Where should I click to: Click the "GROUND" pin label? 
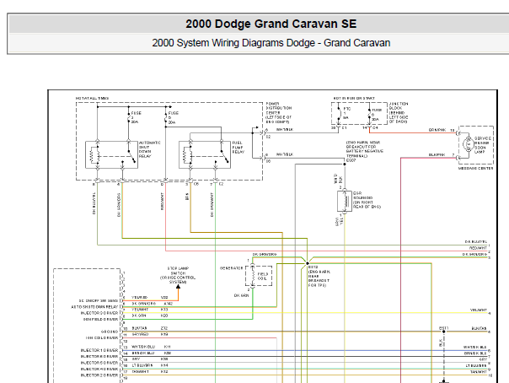pos(110,332)
